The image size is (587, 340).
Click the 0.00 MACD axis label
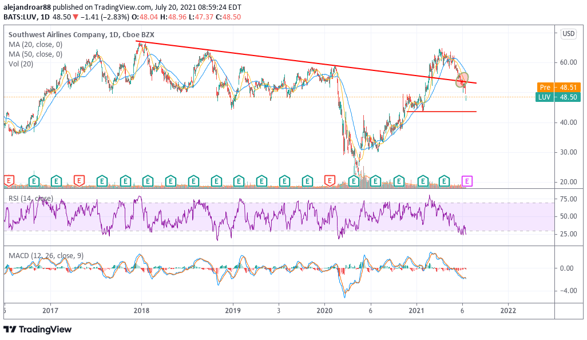tap(567, 268)
